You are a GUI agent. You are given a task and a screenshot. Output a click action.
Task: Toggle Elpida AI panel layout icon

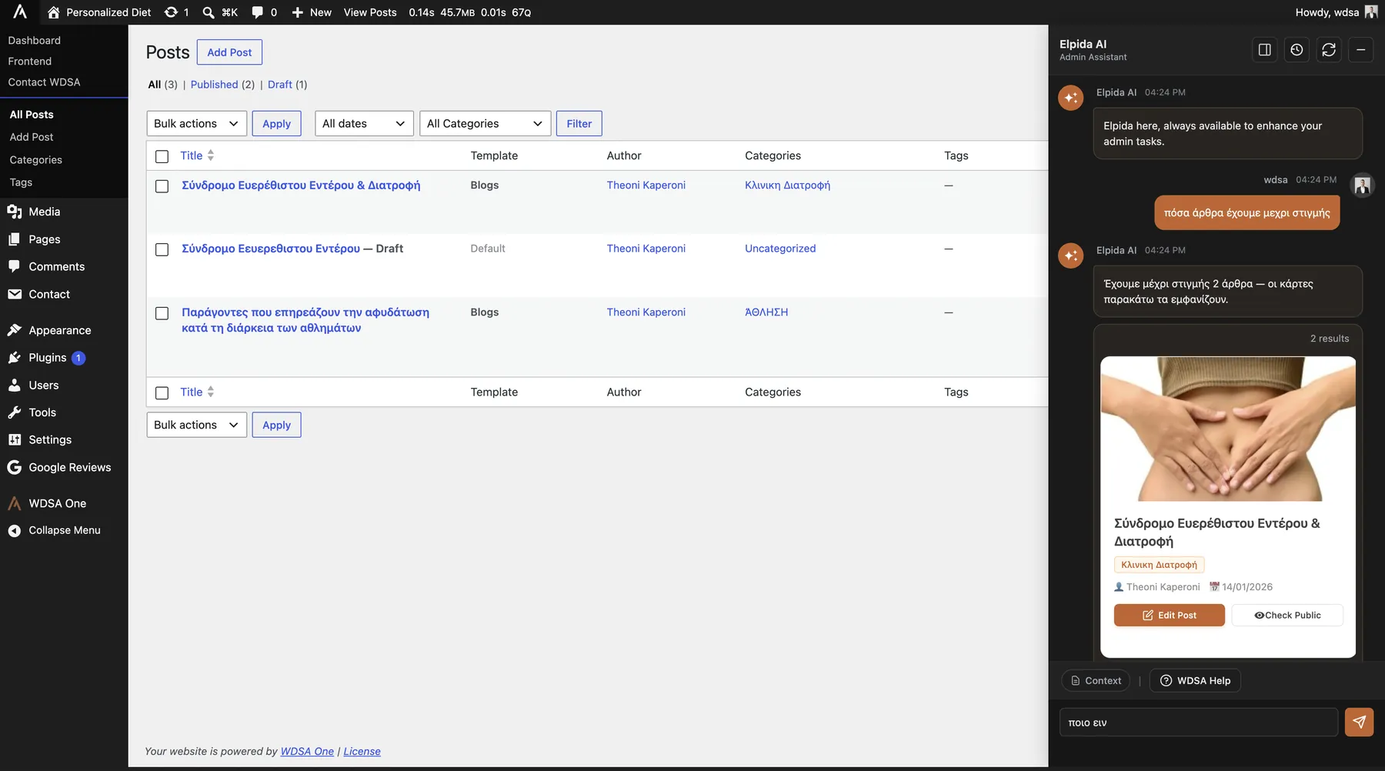[1264, 50]
